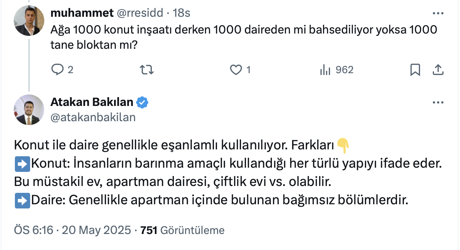The image size is (460, 250).
Task: Open more options on Atakan Bakılan's tweet
Action: [x=437, y=103]
